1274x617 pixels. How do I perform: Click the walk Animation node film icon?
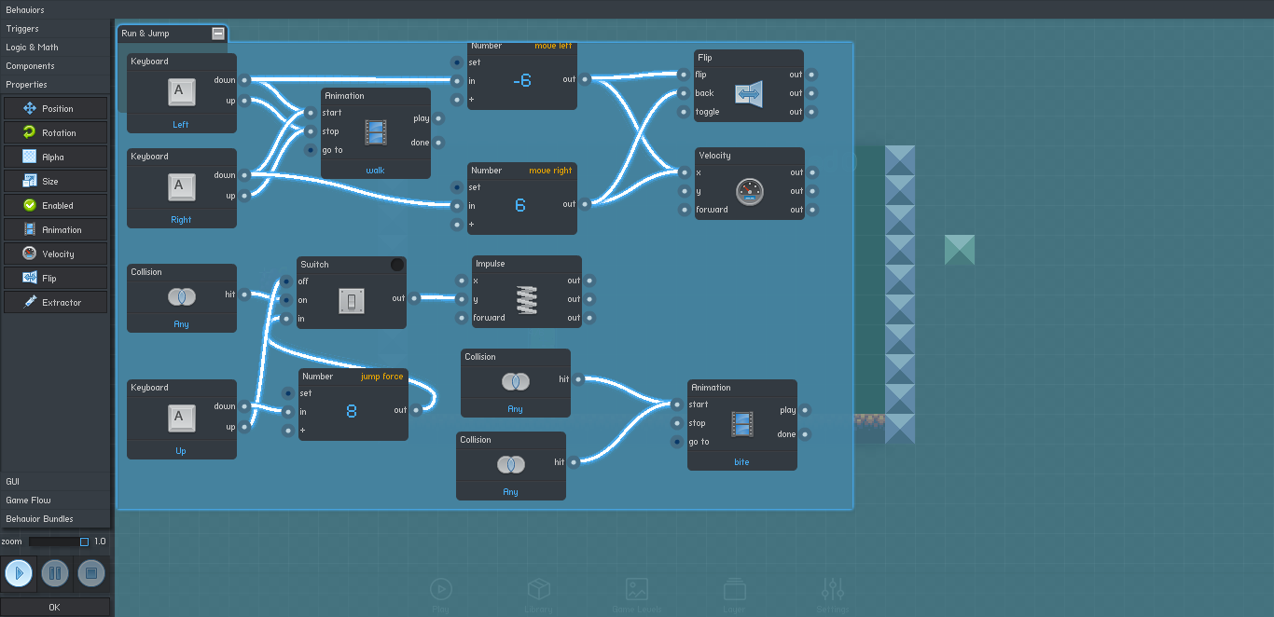pos(375,131)
